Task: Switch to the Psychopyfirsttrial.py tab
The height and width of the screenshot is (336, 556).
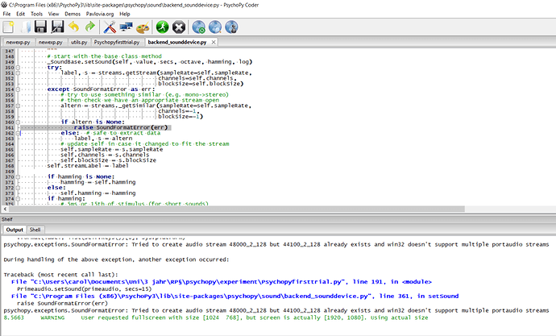Action: click(x=117, y=42)
